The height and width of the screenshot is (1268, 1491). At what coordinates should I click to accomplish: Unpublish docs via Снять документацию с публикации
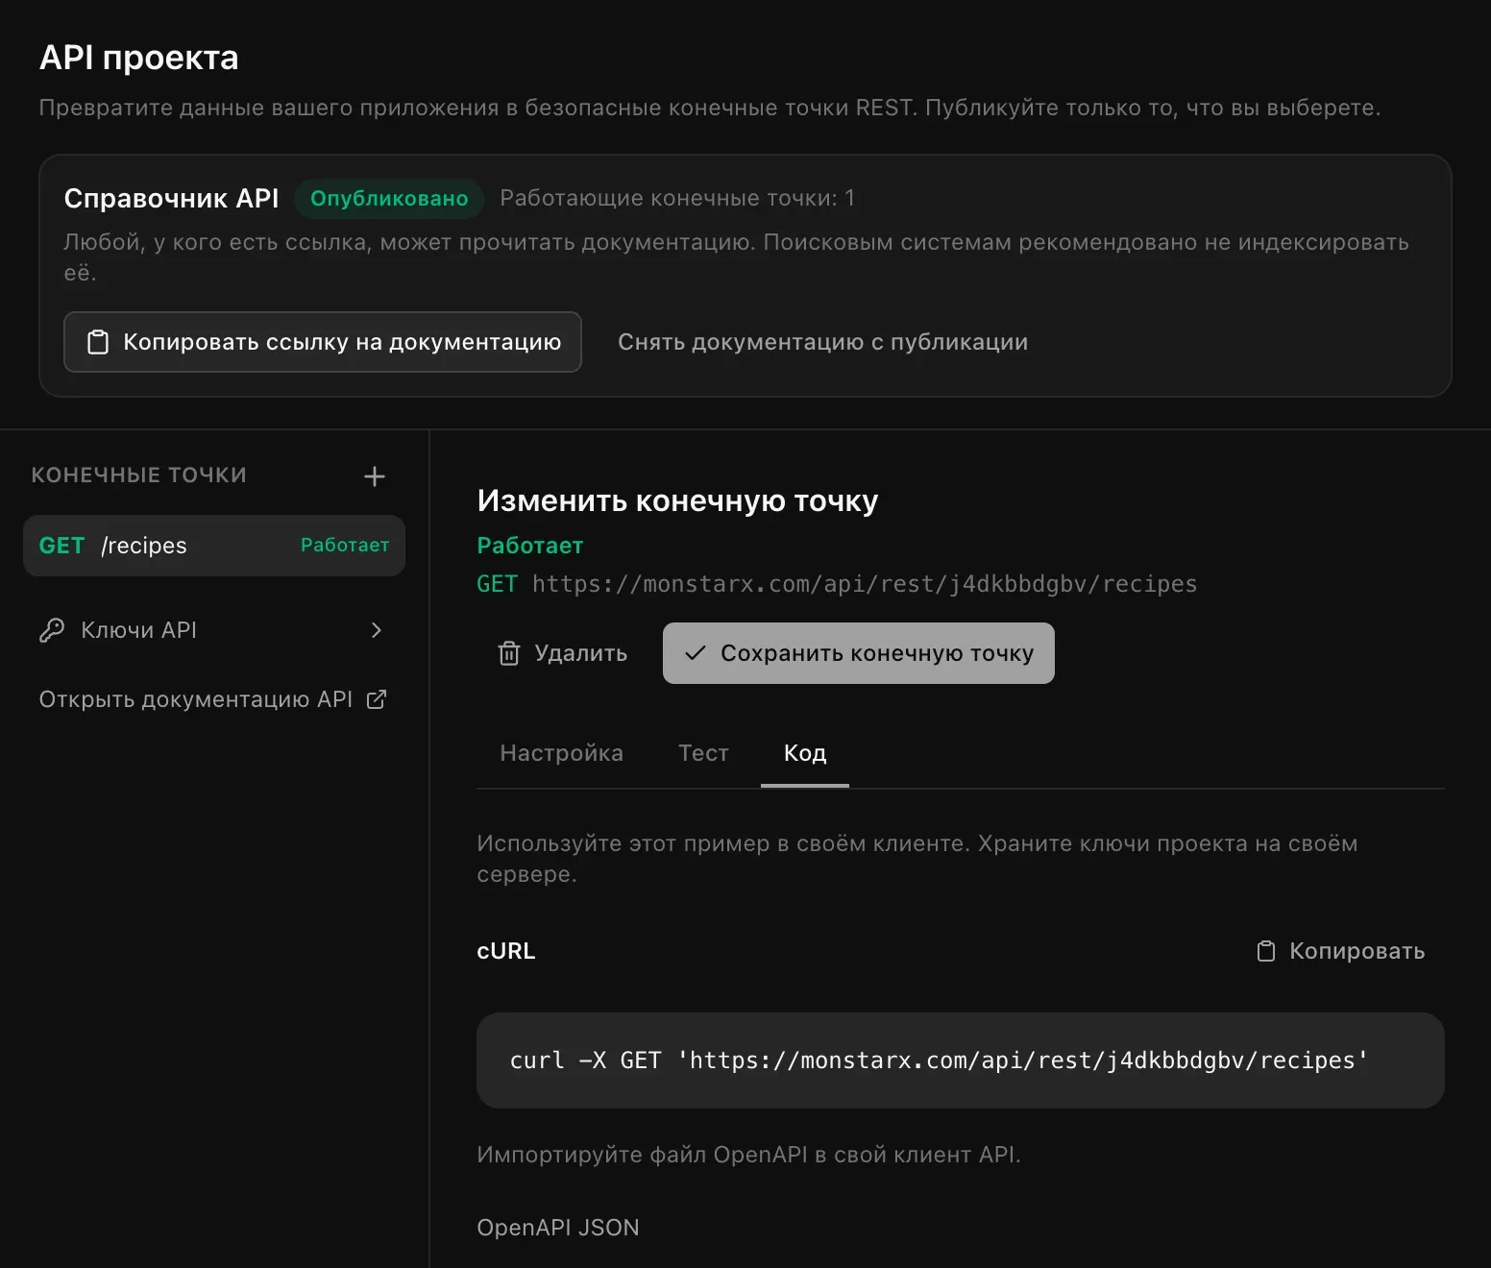[822, 342]
